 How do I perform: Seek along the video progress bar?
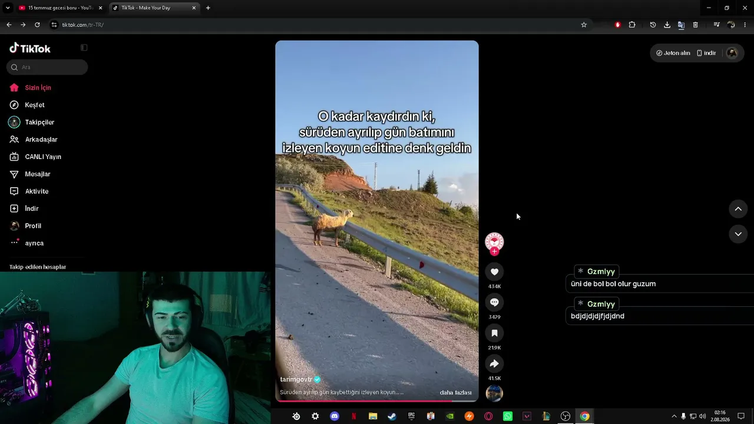pos(377,401)
